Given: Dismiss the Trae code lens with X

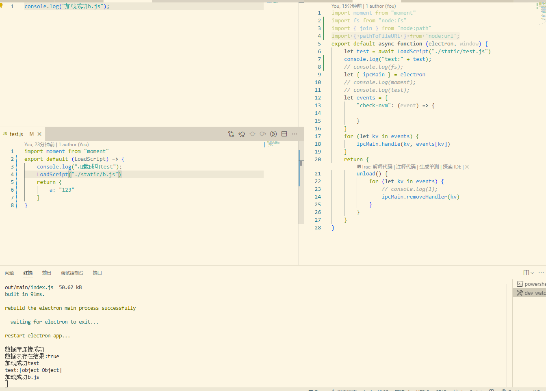Looking at the screenshot, I should pos(467,167).
